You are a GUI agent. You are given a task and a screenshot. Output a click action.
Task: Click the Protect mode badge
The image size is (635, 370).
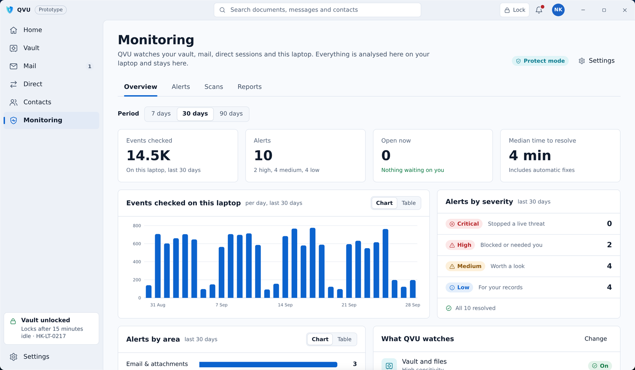click(x=540, y=61)
